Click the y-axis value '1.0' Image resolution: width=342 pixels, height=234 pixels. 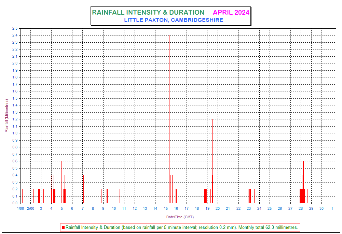[15, 133]
